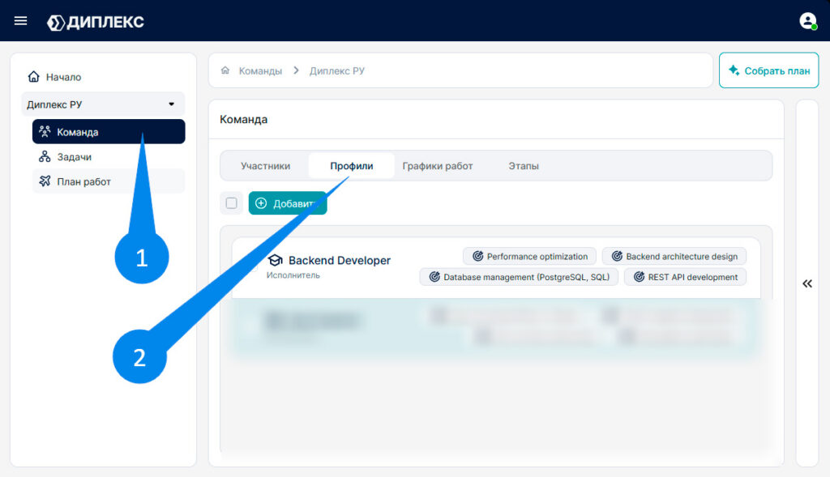The image size is (830, 477).
Task: Open the hamburger menu icon
Action: point(20,21)
